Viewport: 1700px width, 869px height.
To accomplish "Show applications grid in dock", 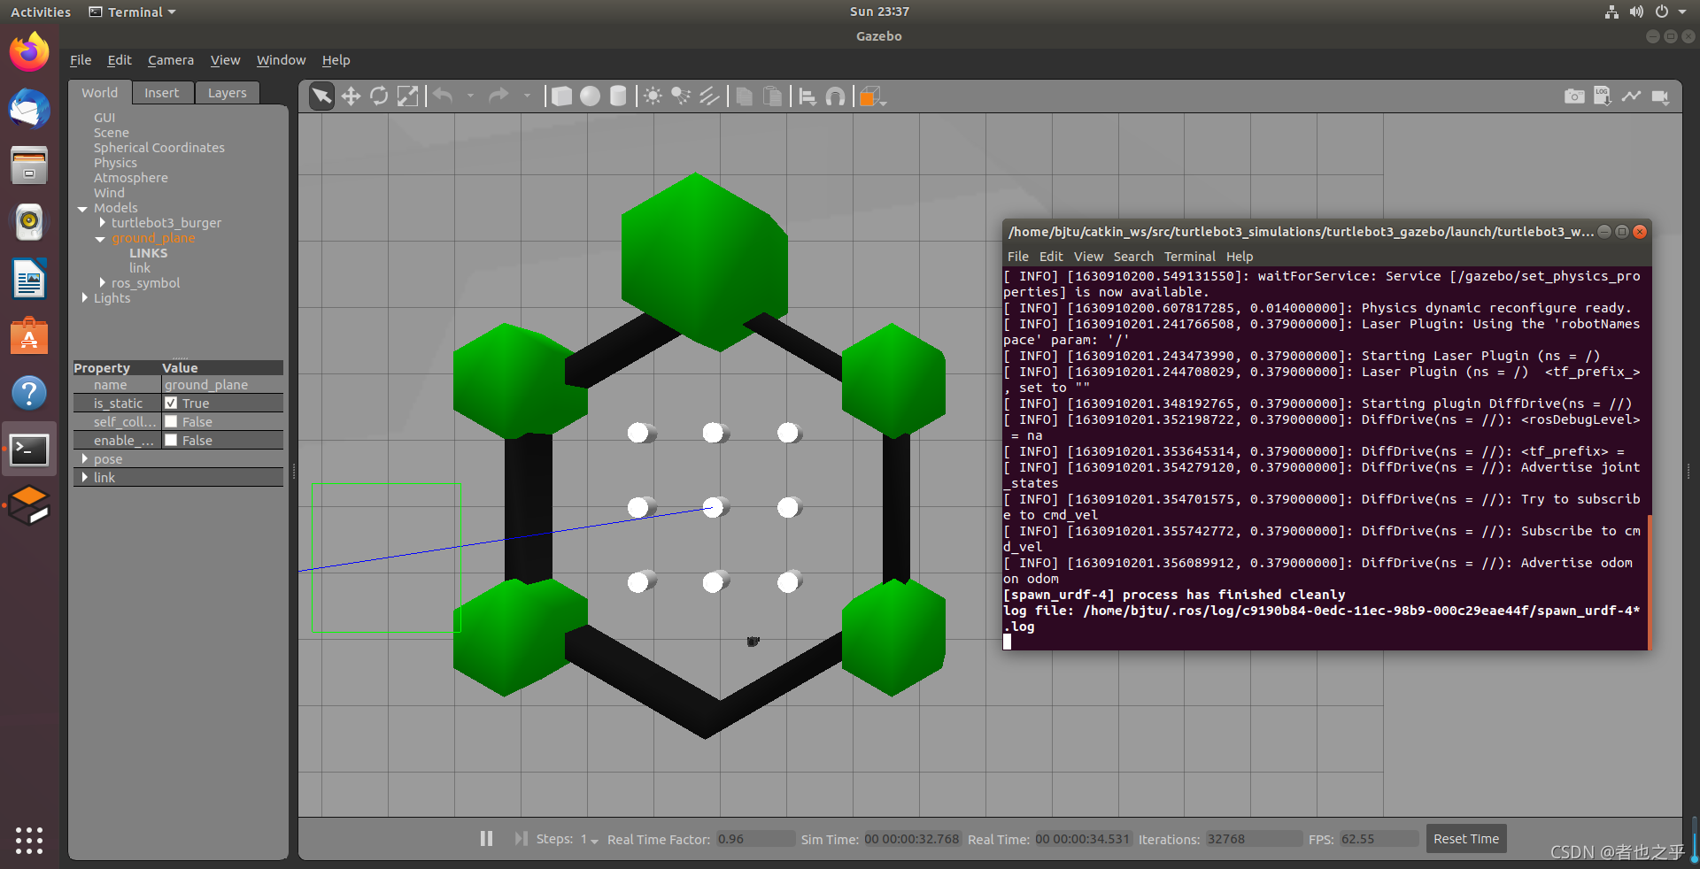I will pyautogui.click(x=29, y=841).
